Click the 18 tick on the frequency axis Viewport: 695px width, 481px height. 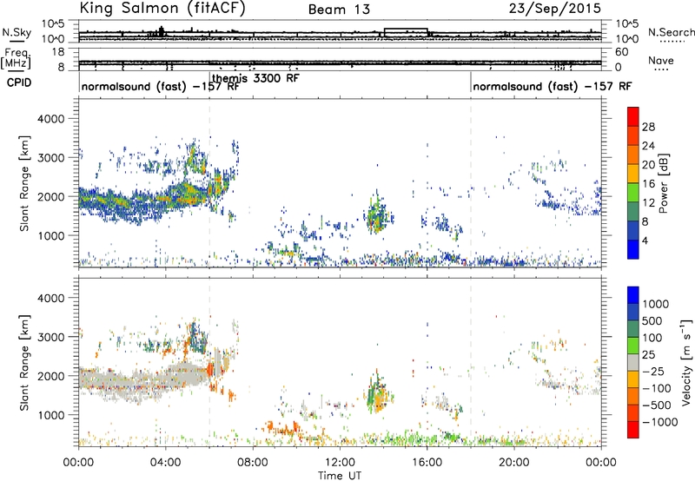tap(58, 52)
